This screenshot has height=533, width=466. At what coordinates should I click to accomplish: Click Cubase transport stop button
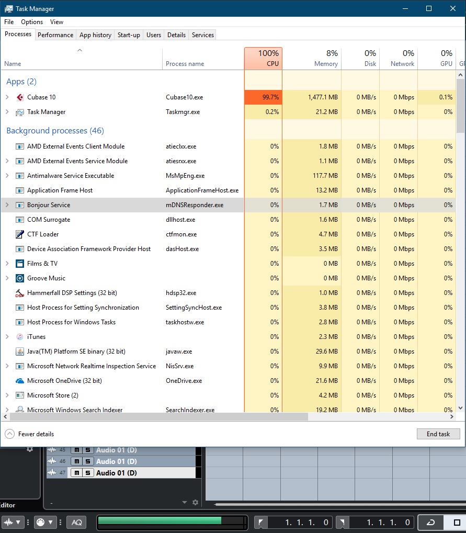pyautogui.click(x=457, y=522)
